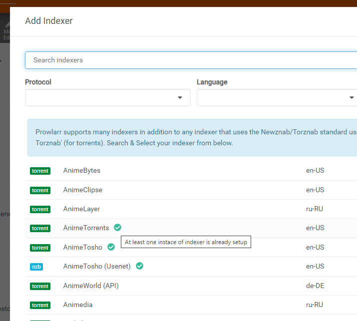Click the torrent badge on AnimeBytes row
This screenshot has height=321, width=357.
coord(40,171)
